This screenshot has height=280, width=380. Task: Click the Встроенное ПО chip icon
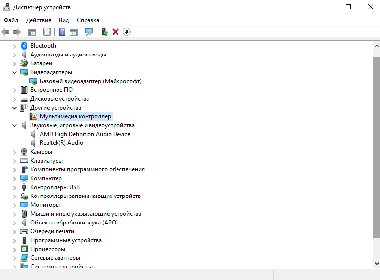pyautogui.click(x=24, y=90)
